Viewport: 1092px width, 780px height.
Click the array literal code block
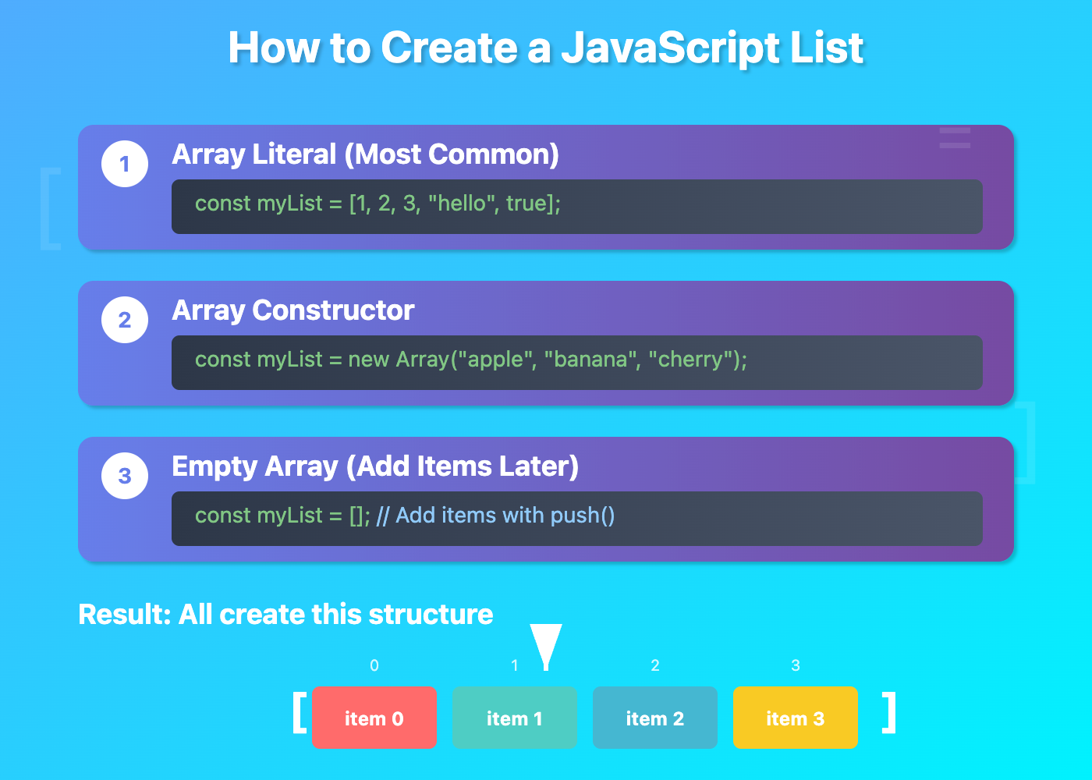tap(577, 207)
